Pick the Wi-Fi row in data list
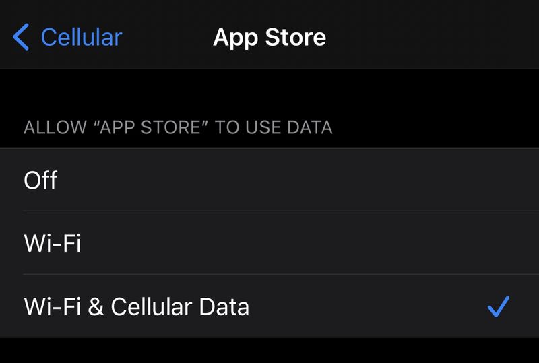Viewport: 539px width, 363px height. click(x=269, y=243)
